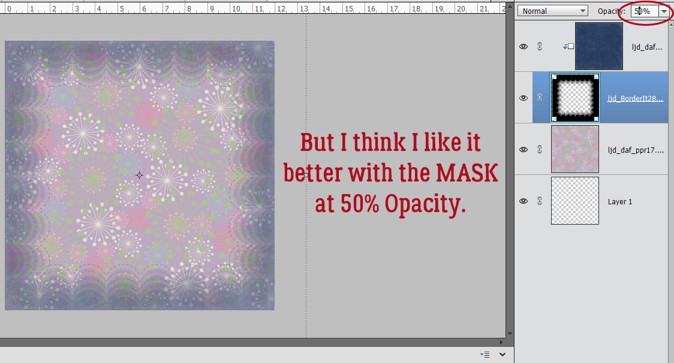
Task: Click the clipping mask indicator on ljd_daf layer
Action: coord(568,46)
